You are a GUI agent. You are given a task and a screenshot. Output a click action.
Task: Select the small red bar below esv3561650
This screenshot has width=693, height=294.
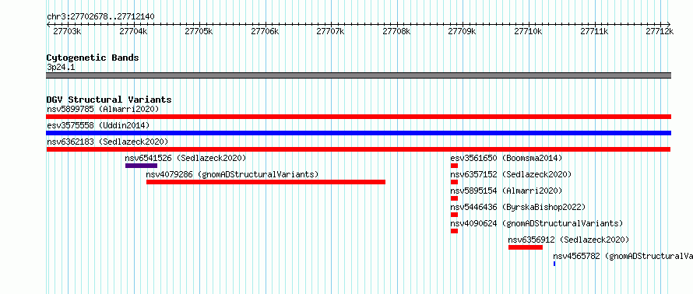[x=454, y=166]
